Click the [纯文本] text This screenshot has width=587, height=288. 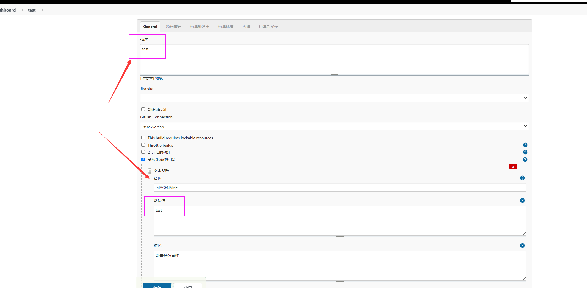pos(147,79)
